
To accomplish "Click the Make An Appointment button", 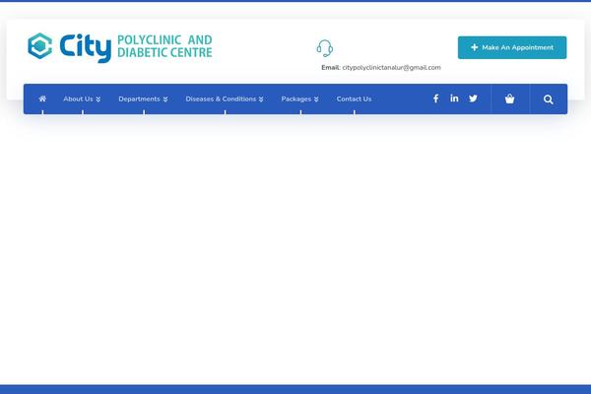I will (x=512, y=47).
